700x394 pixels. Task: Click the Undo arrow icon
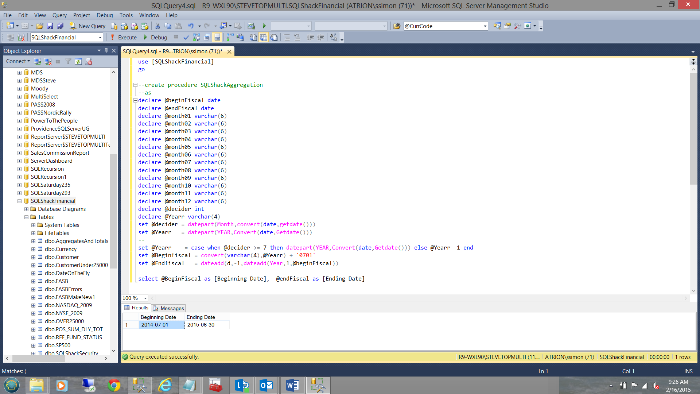tap(191, 26)
